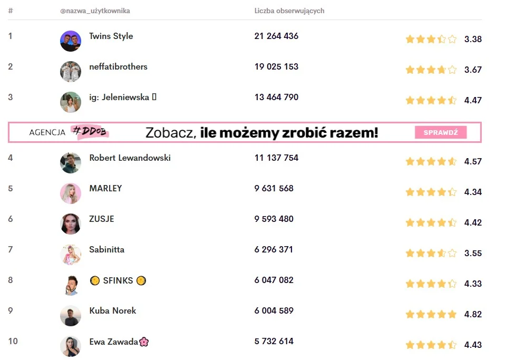Click Sabinitta's profile picture
Image resolution: width=506 pixels, height=360 pixels.
click(x=71, y=255)
